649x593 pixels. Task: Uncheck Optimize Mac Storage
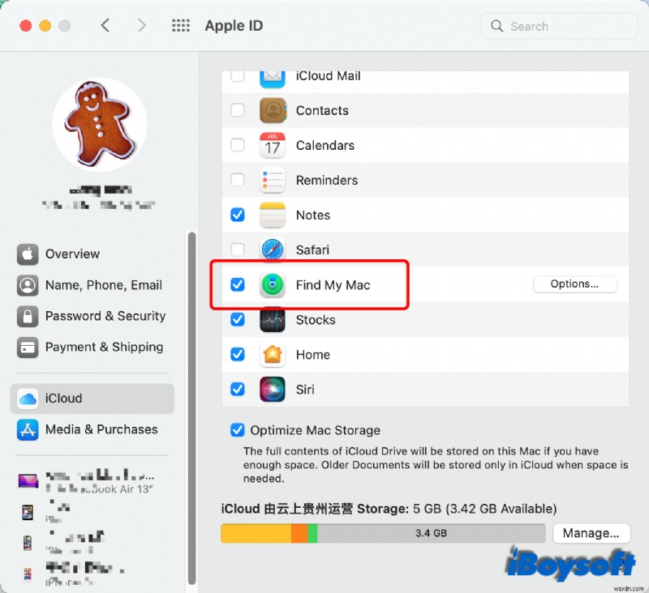coord(238,430)
